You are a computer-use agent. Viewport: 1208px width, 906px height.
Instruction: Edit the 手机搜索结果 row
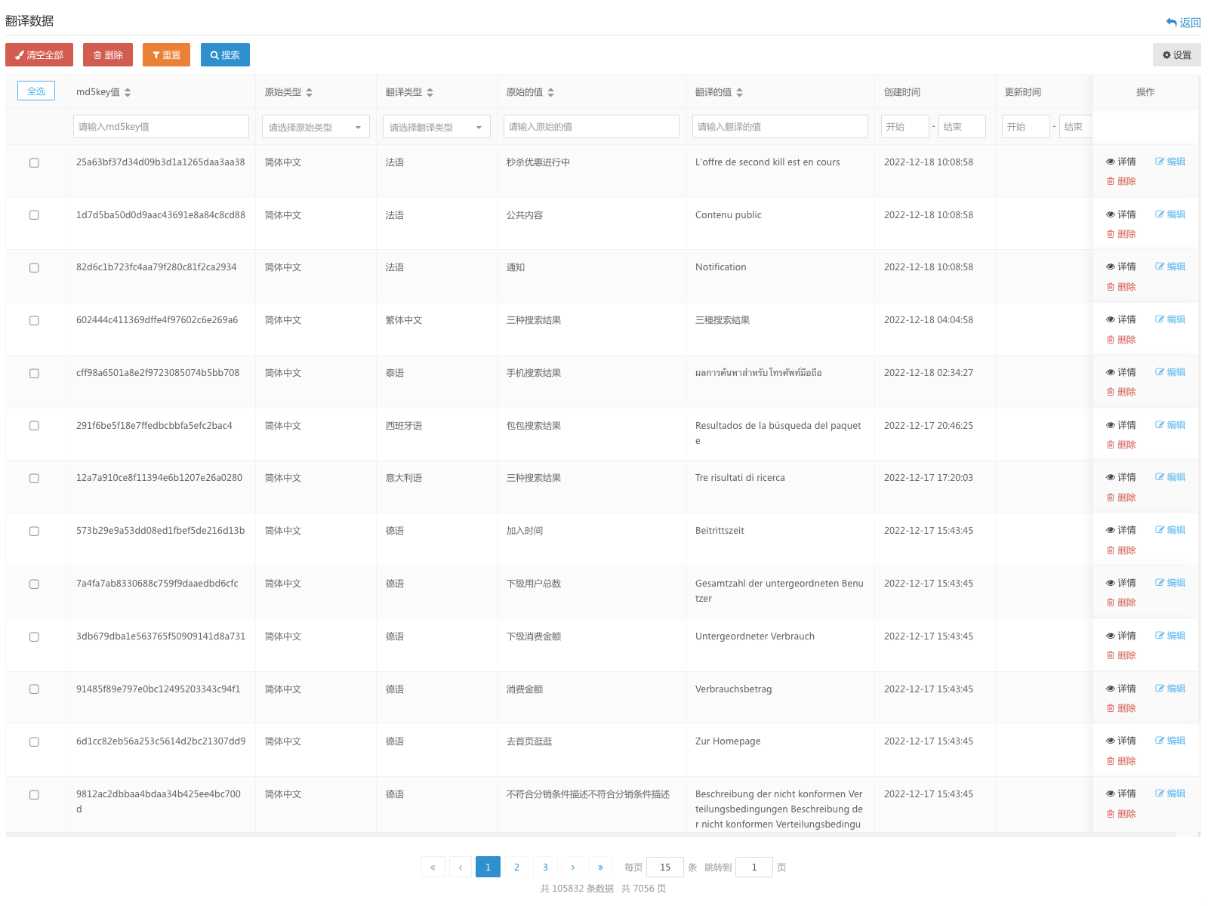1170,372
